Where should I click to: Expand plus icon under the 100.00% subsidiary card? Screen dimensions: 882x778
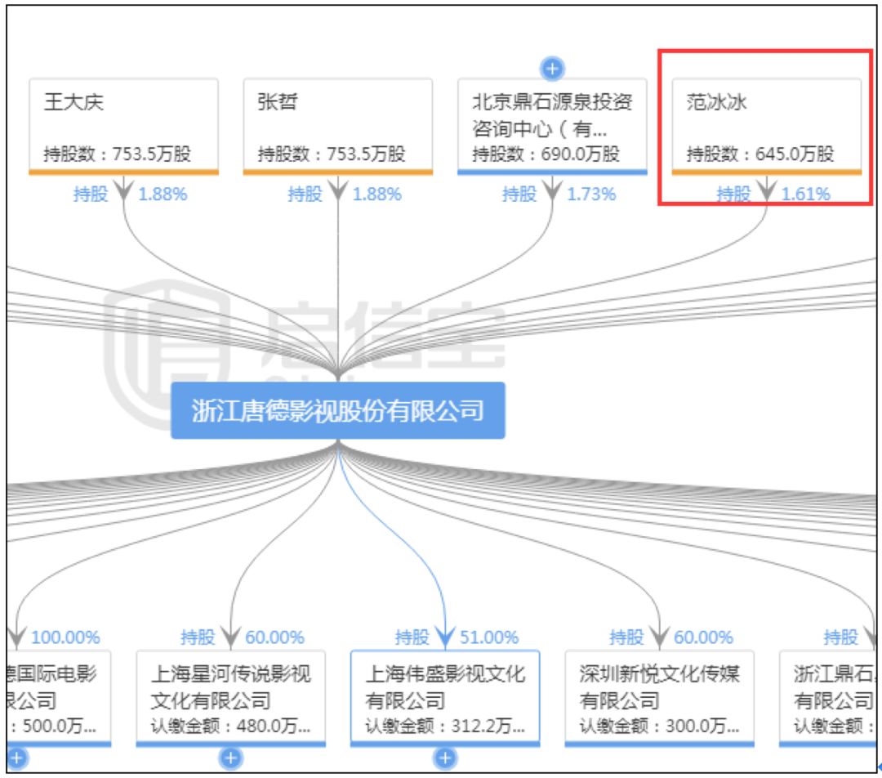point(17,758)
